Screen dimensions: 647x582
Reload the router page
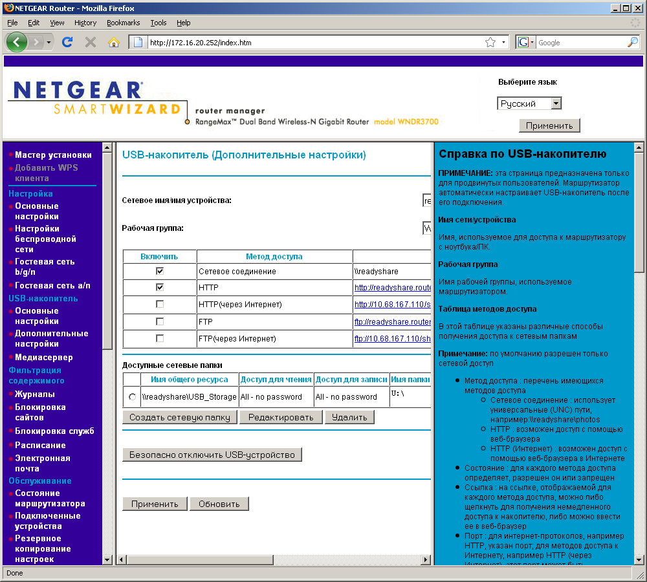[x=67, y=42]
